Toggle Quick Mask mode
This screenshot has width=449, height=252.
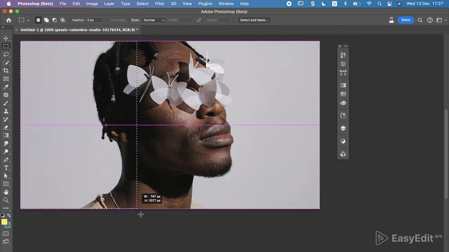click(6, 233)
